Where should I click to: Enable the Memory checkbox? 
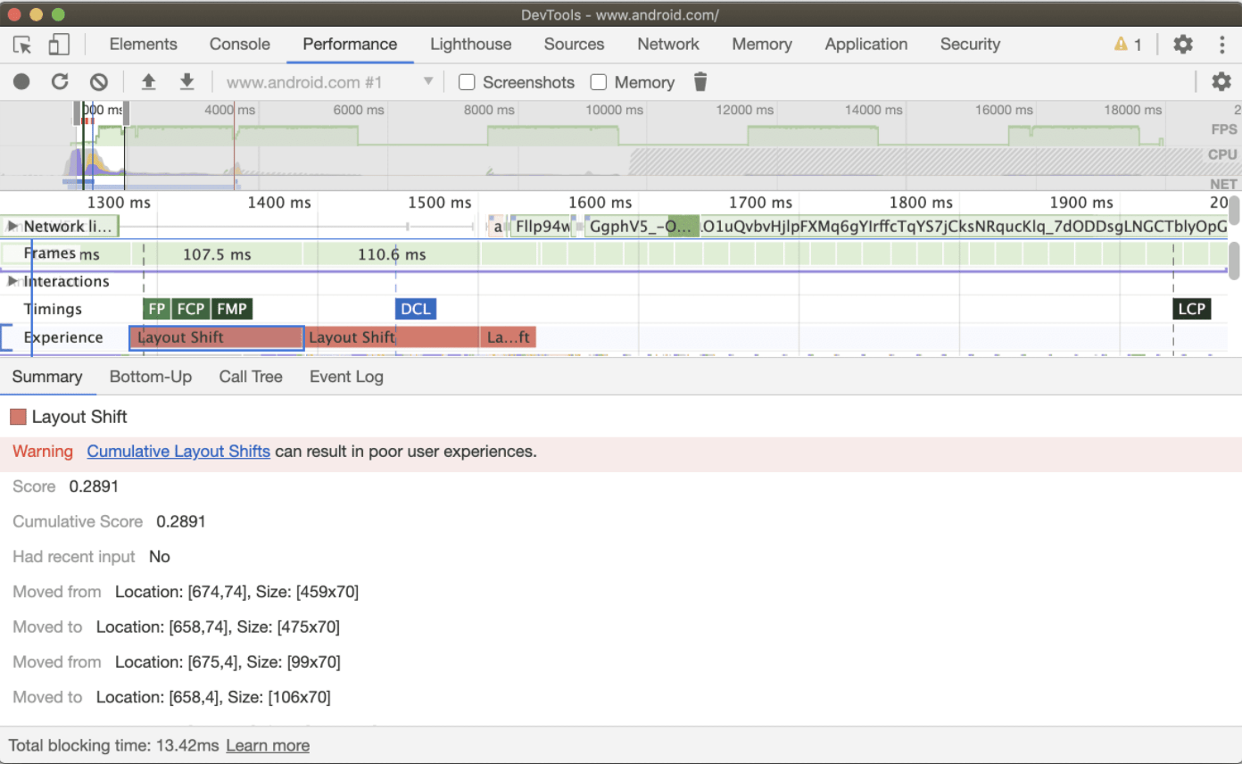click(599, 82)
